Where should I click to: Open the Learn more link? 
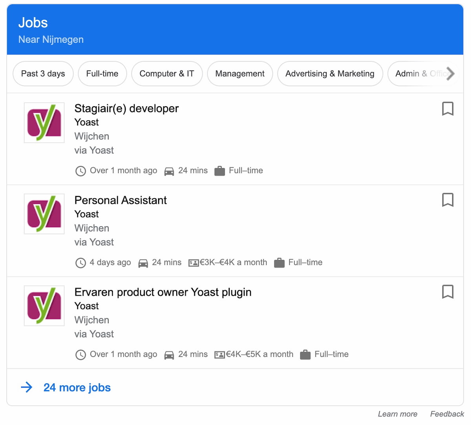[x=397, y=414]
